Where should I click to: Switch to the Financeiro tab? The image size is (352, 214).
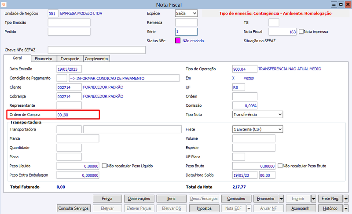pyautogui.click(x=44, y=59)
